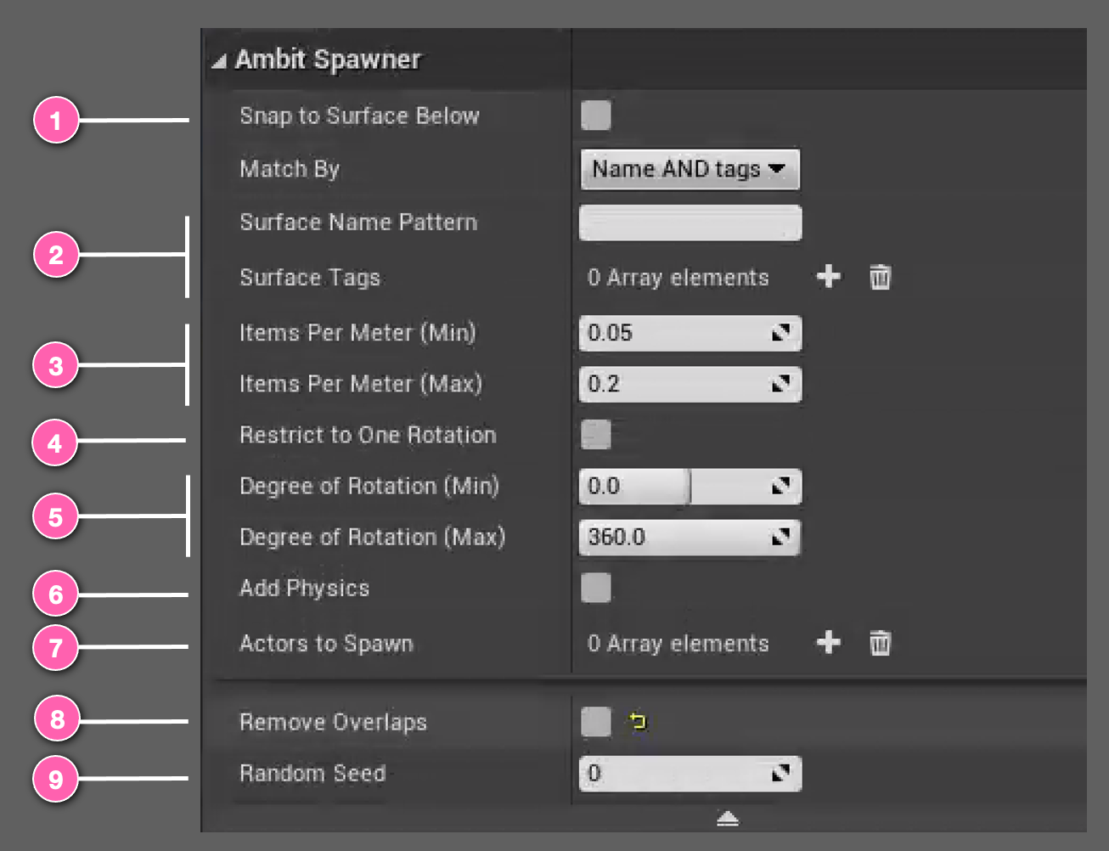Collapse advanced section using bottom arrow
This screenshot has width=1109, height=851.
click(x=728, y=819)
